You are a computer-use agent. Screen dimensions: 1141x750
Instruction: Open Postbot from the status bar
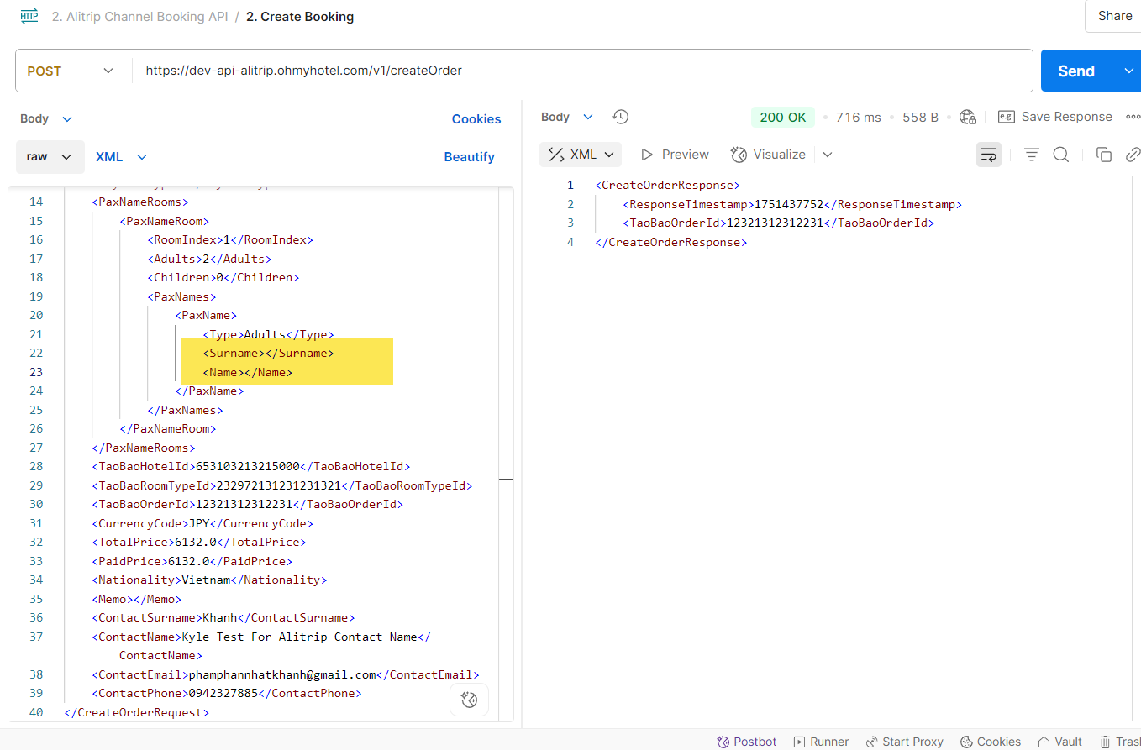click(x=746, y=742)
